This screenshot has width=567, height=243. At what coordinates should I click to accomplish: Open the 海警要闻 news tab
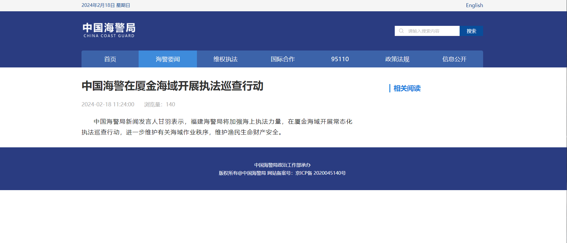[168, 59]
